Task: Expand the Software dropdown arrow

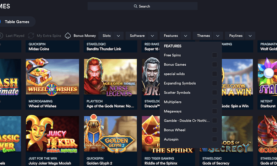Action: pyautogui.click(x=152, y=36)
